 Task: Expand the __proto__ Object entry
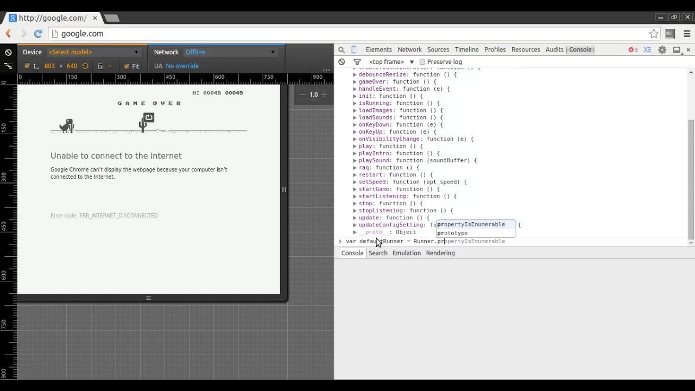355,232
